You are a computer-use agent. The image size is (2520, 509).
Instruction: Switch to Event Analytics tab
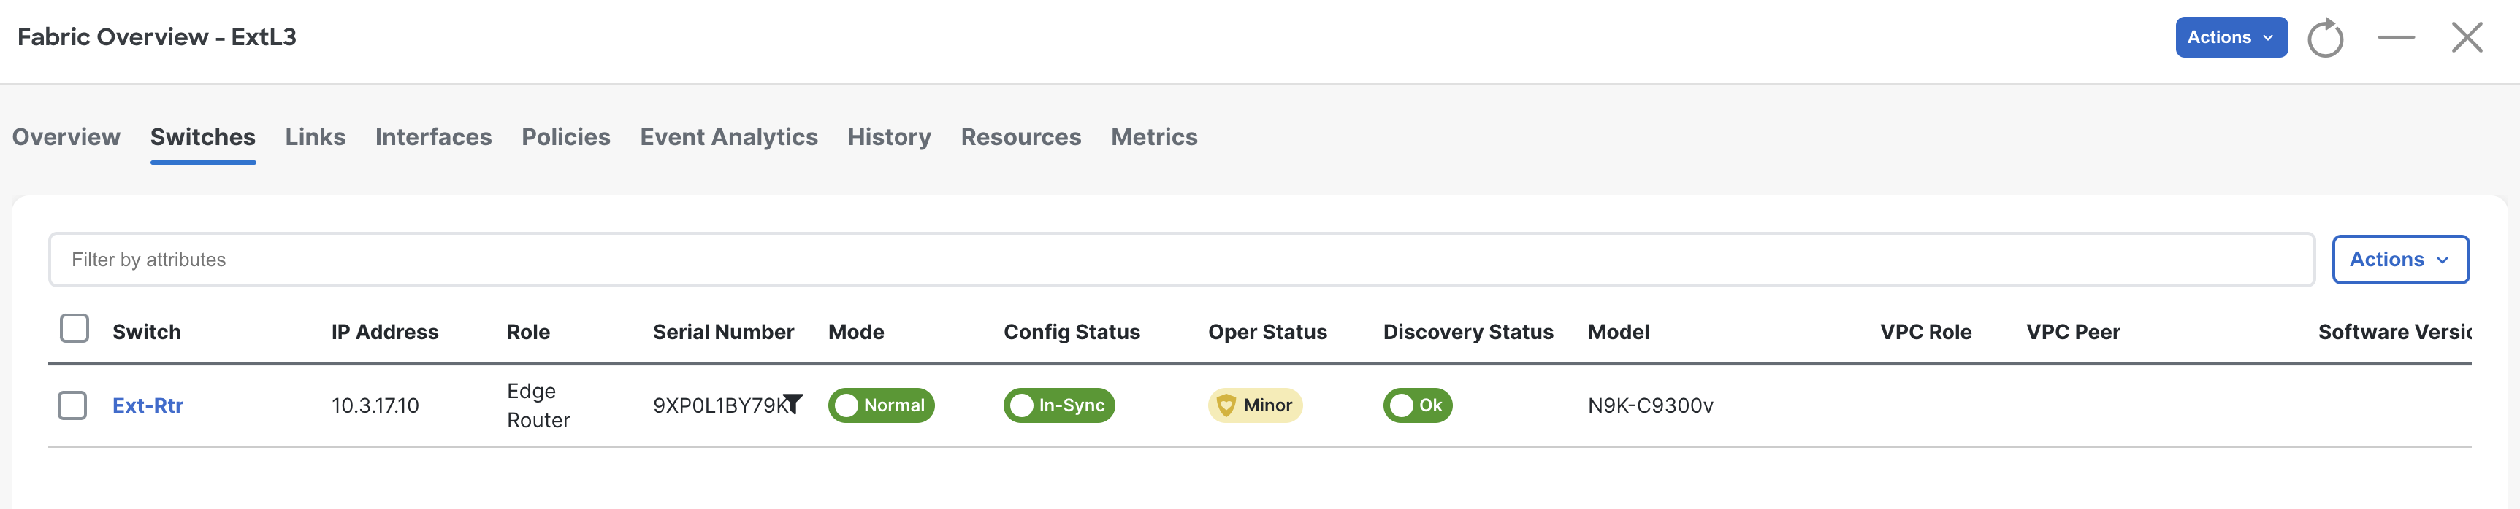729,137
